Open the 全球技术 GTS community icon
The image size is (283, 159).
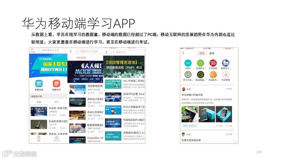[x=200, y=63]
